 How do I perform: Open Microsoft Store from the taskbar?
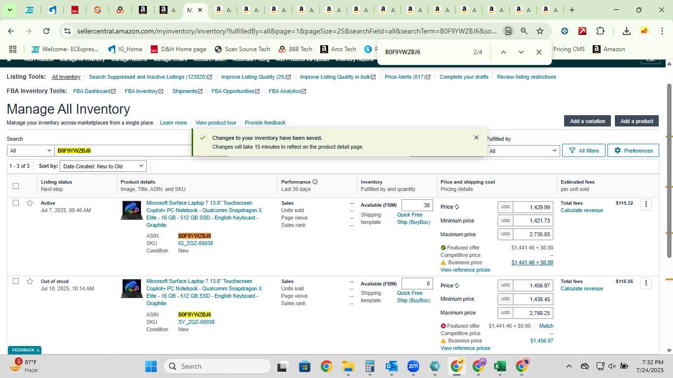tap(304, 366)
